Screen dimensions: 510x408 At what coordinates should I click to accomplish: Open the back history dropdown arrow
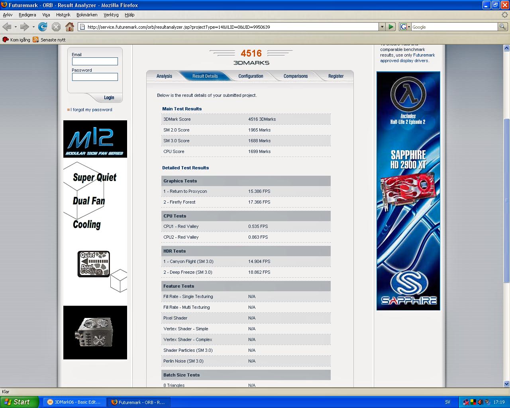pos(16,27)
